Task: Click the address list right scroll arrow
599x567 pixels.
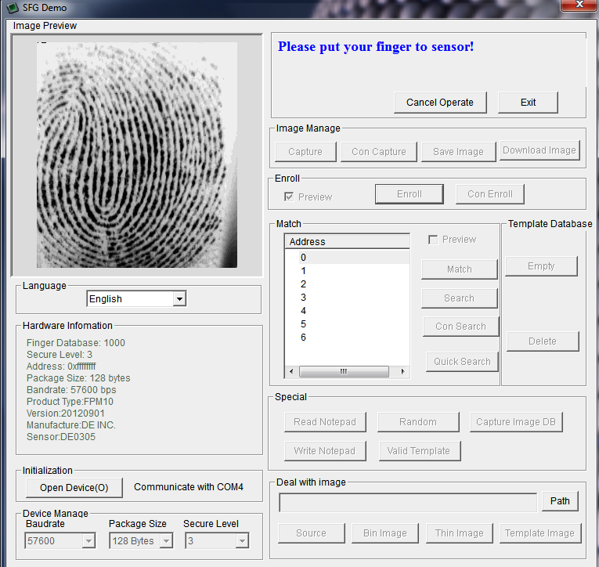Action: pyautogui.click(x=402, y=371)
